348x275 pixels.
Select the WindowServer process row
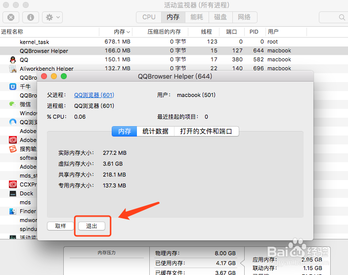pos(19,113)
